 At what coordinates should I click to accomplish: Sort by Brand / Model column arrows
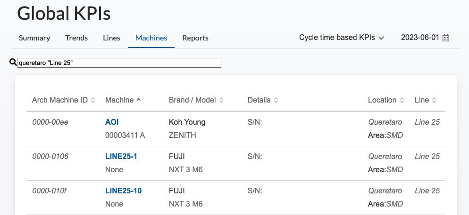pyautogui.click(x=221, y=100)
